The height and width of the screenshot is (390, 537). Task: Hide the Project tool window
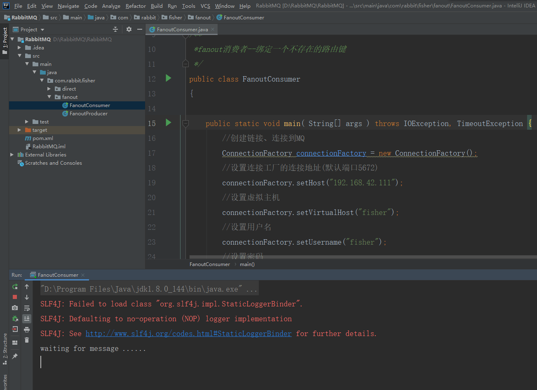[140, 29]
